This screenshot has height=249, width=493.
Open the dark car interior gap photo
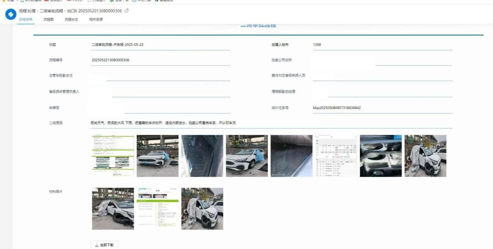(x=202, y=156)
